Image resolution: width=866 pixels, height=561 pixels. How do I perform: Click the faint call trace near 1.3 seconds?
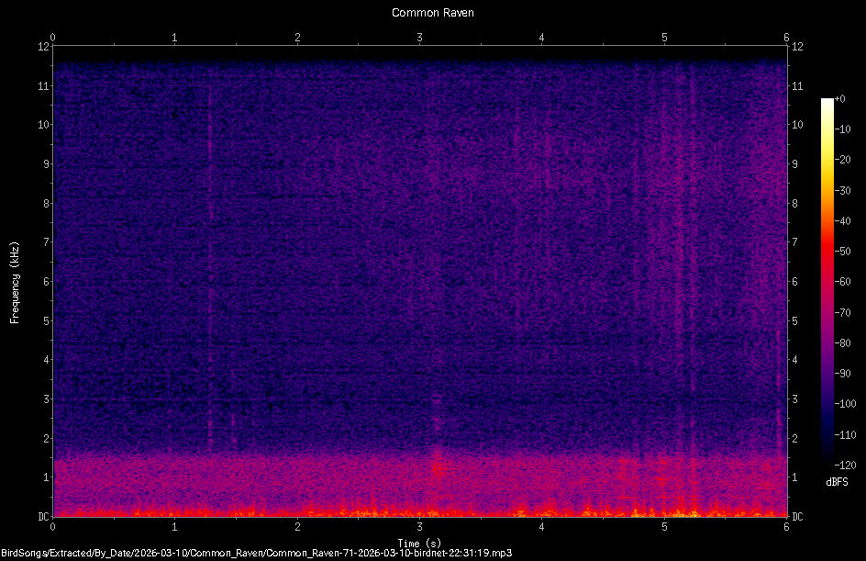[x=213, y=230]
